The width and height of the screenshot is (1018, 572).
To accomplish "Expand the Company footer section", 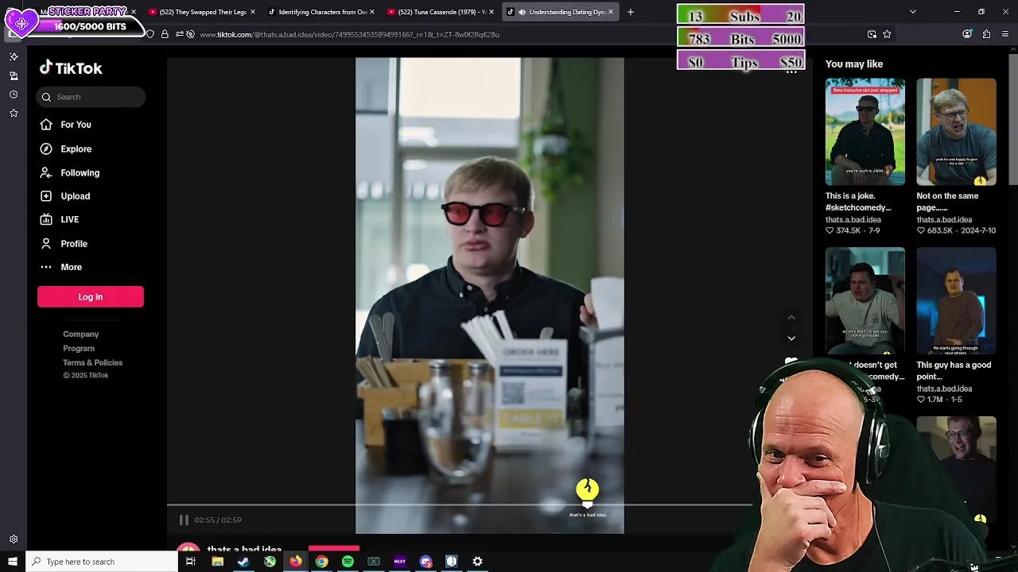I will click(81, 334).
